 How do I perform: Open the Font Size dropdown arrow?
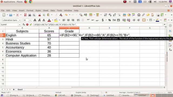(x=30, y=20)
